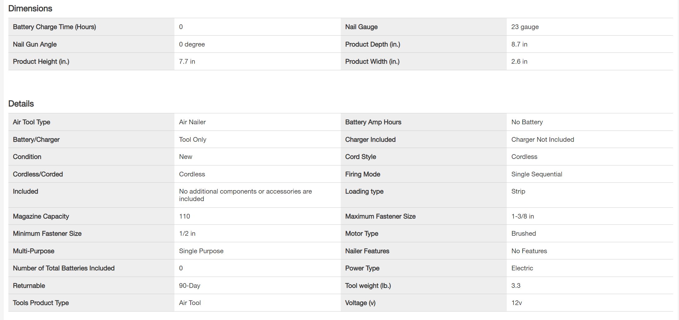Viewport: 679px width, 320px height.
Task: Click the Tool weight (lb.) label
Action: pos(368,286)
